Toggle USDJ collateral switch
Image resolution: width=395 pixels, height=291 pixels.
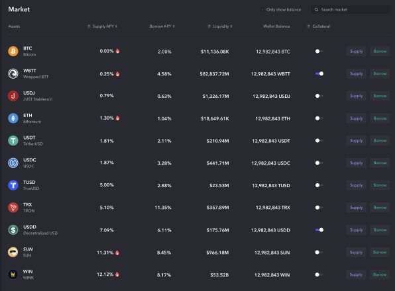coord(319,96)
